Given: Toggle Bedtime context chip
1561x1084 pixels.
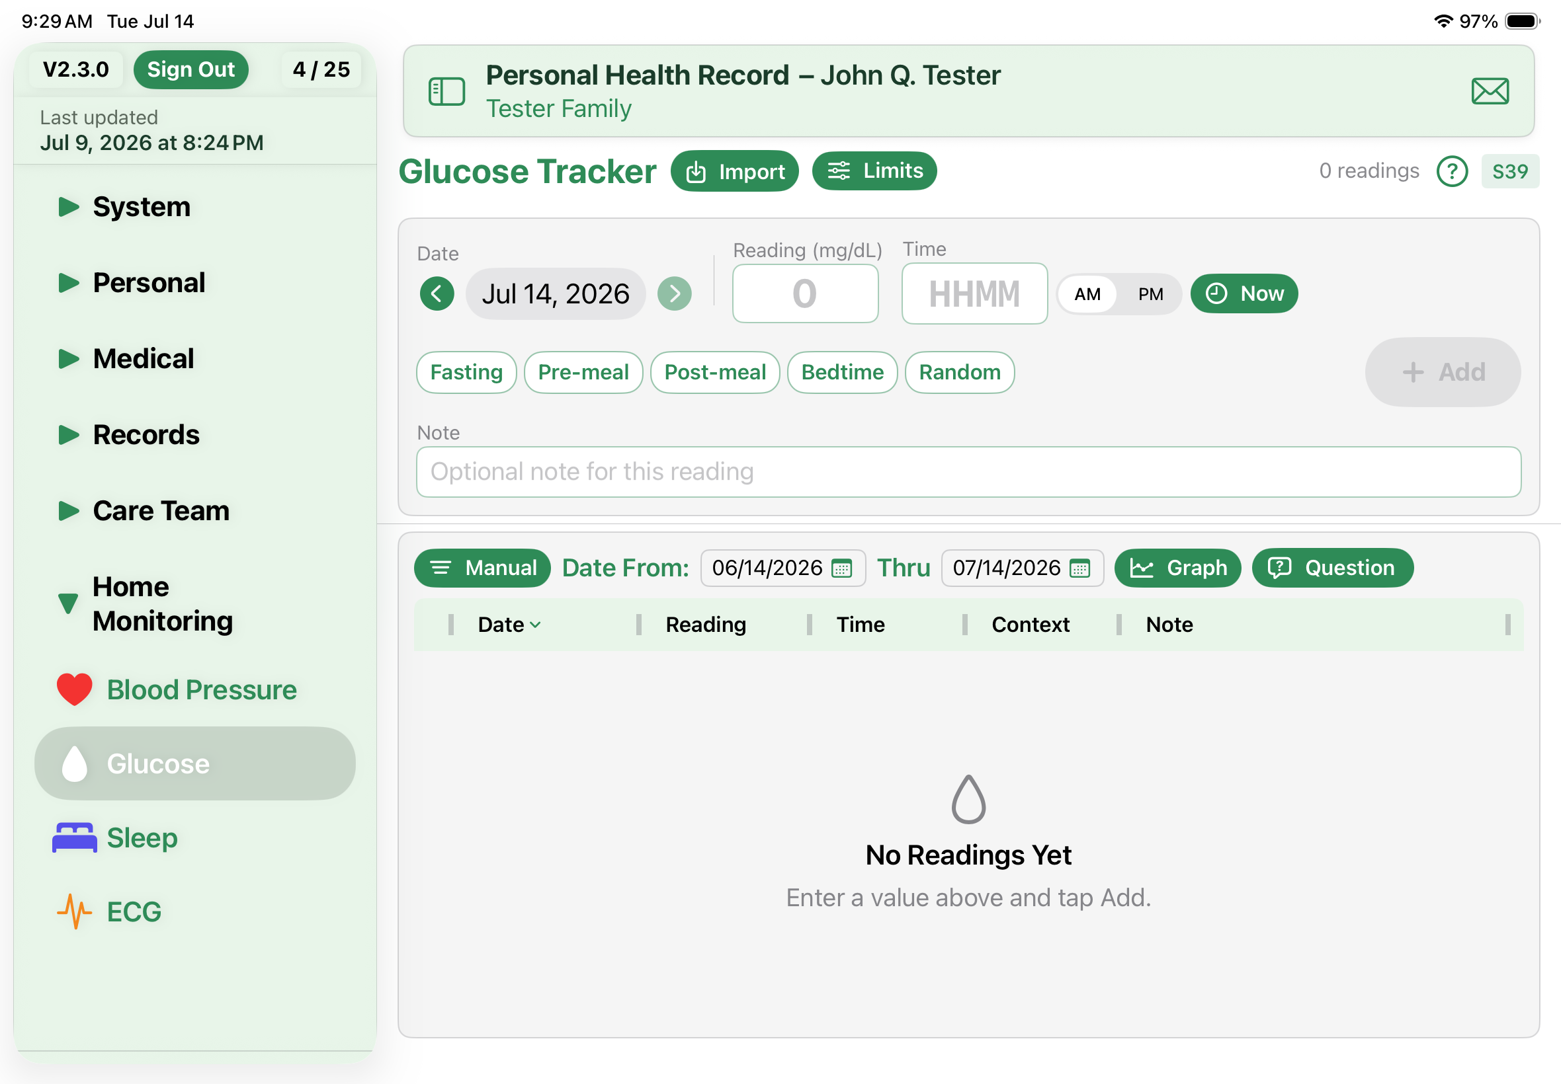Looking at the screenshot, I should pos(842,372).
